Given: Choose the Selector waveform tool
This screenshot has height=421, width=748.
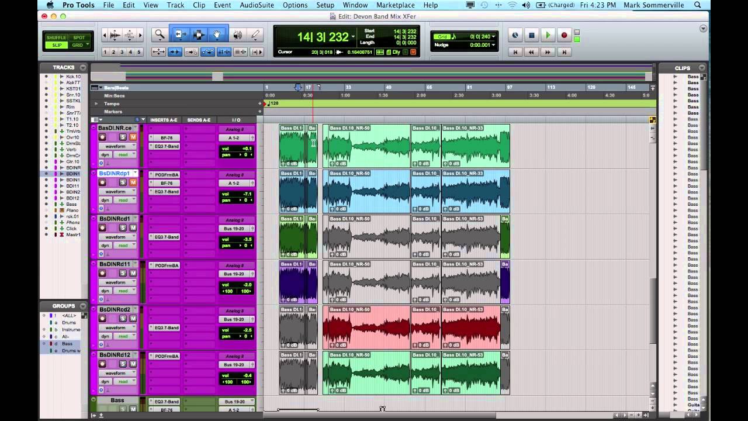Looking at the screenshot, I should click(198, 35).
